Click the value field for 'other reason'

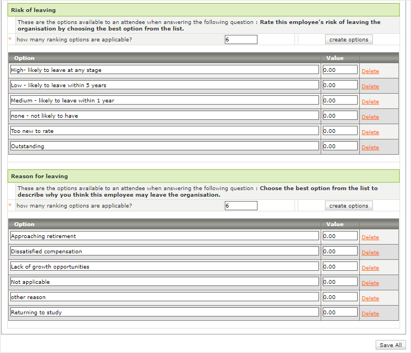coord(340,297)
